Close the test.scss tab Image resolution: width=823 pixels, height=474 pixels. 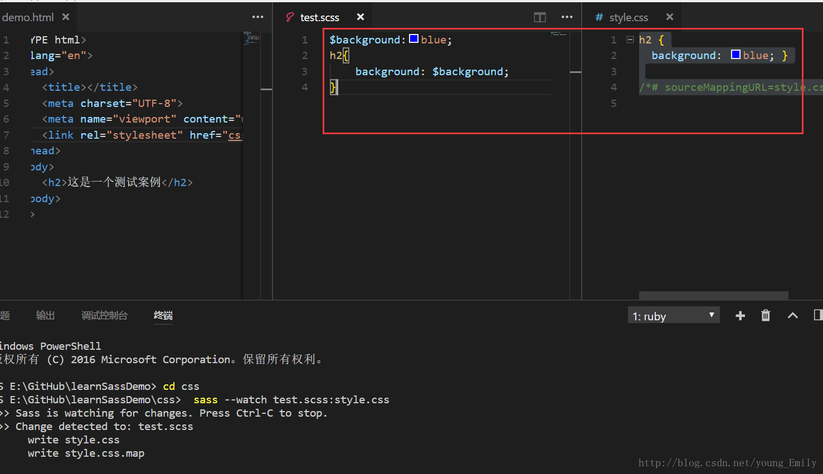361,17
